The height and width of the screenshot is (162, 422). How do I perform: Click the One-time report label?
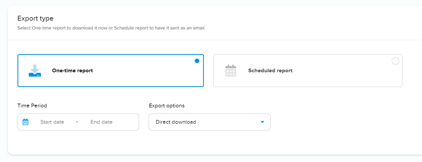pyautogui.click(x=72, y=70)
